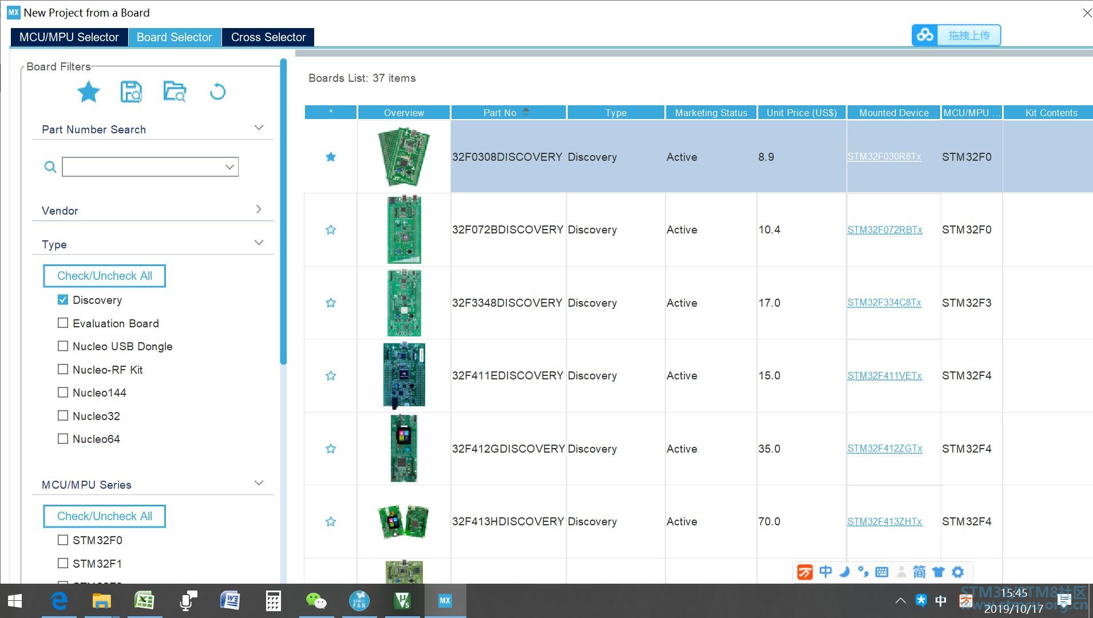Open the Sogou soft keyboard icon
This screenshot has width=1093, height=618.
(x=882, y=572)
